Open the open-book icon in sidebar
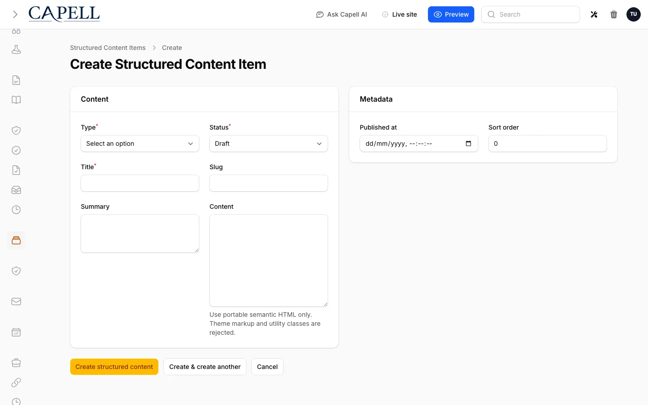Screen dimensions: 648x405 point(16,100)
